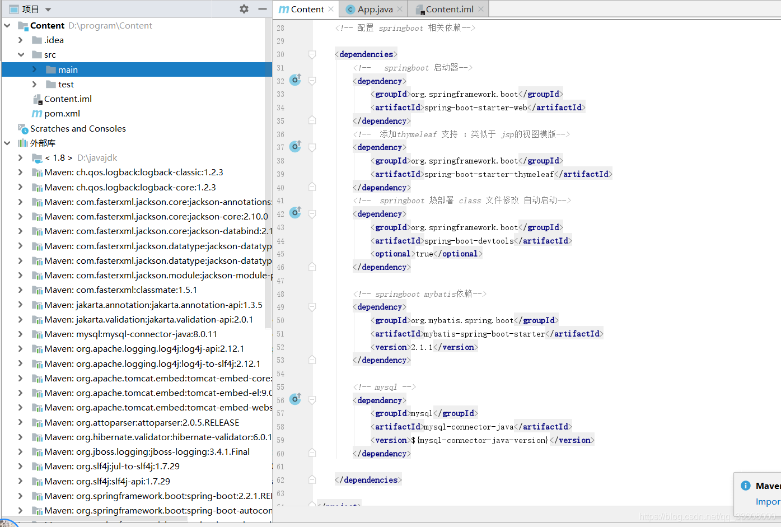781x527 pixels.
Task: Fold dependency block at line 37
Action: click(312, 147)
